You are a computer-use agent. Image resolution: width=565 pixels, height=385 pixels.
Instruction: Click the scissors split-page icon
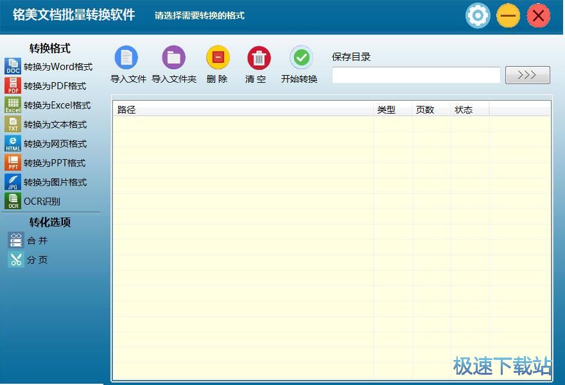click(x=16, y=259)
